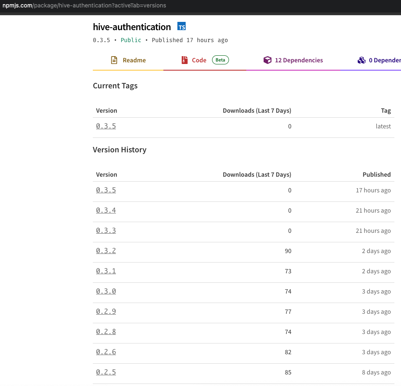401x386 pixels.
Task: Open version 0.3.3 link
Action: (x=106, y=231)
